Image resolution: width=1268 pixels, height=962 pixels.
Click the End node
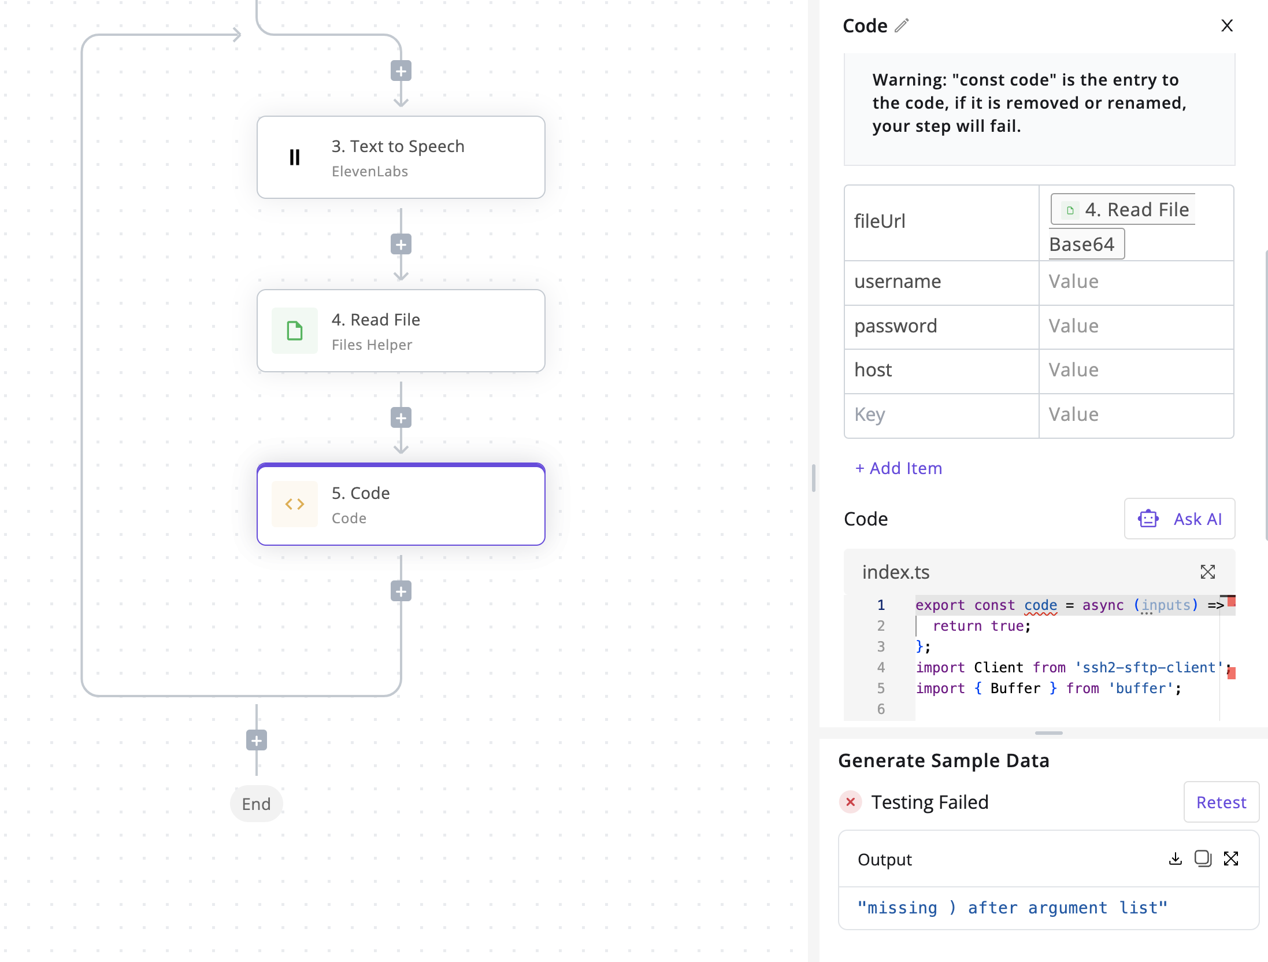(x=256, y=804)
